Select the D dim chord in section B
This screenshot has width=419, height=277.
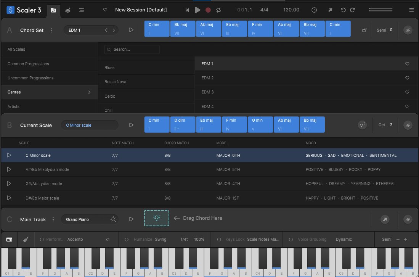tap(183, 125)
